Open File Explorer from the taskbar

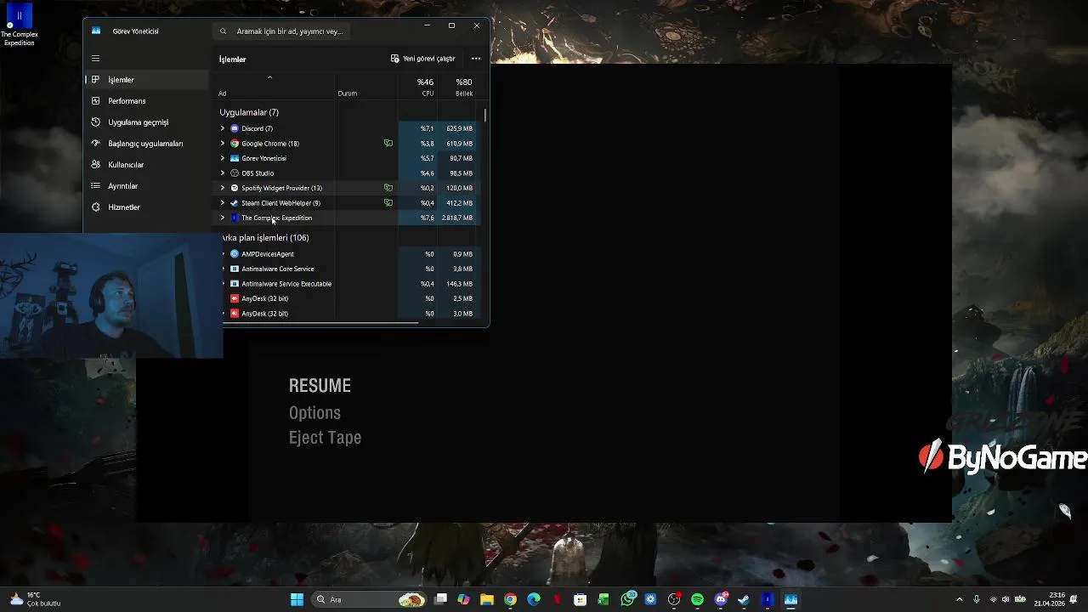pos(487,599)
